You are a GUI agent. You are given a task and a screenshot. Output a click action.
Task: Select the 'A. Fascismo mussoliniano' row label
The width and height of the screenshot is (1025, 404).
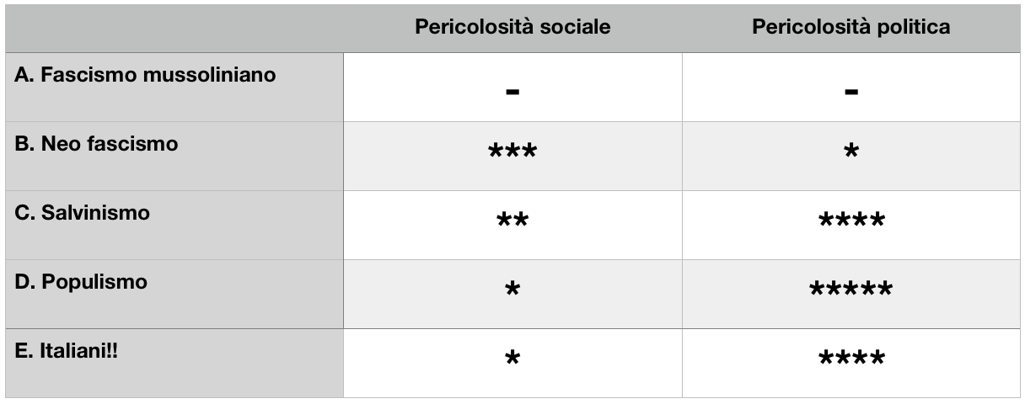pyautogui.click(x=145, y=76)
